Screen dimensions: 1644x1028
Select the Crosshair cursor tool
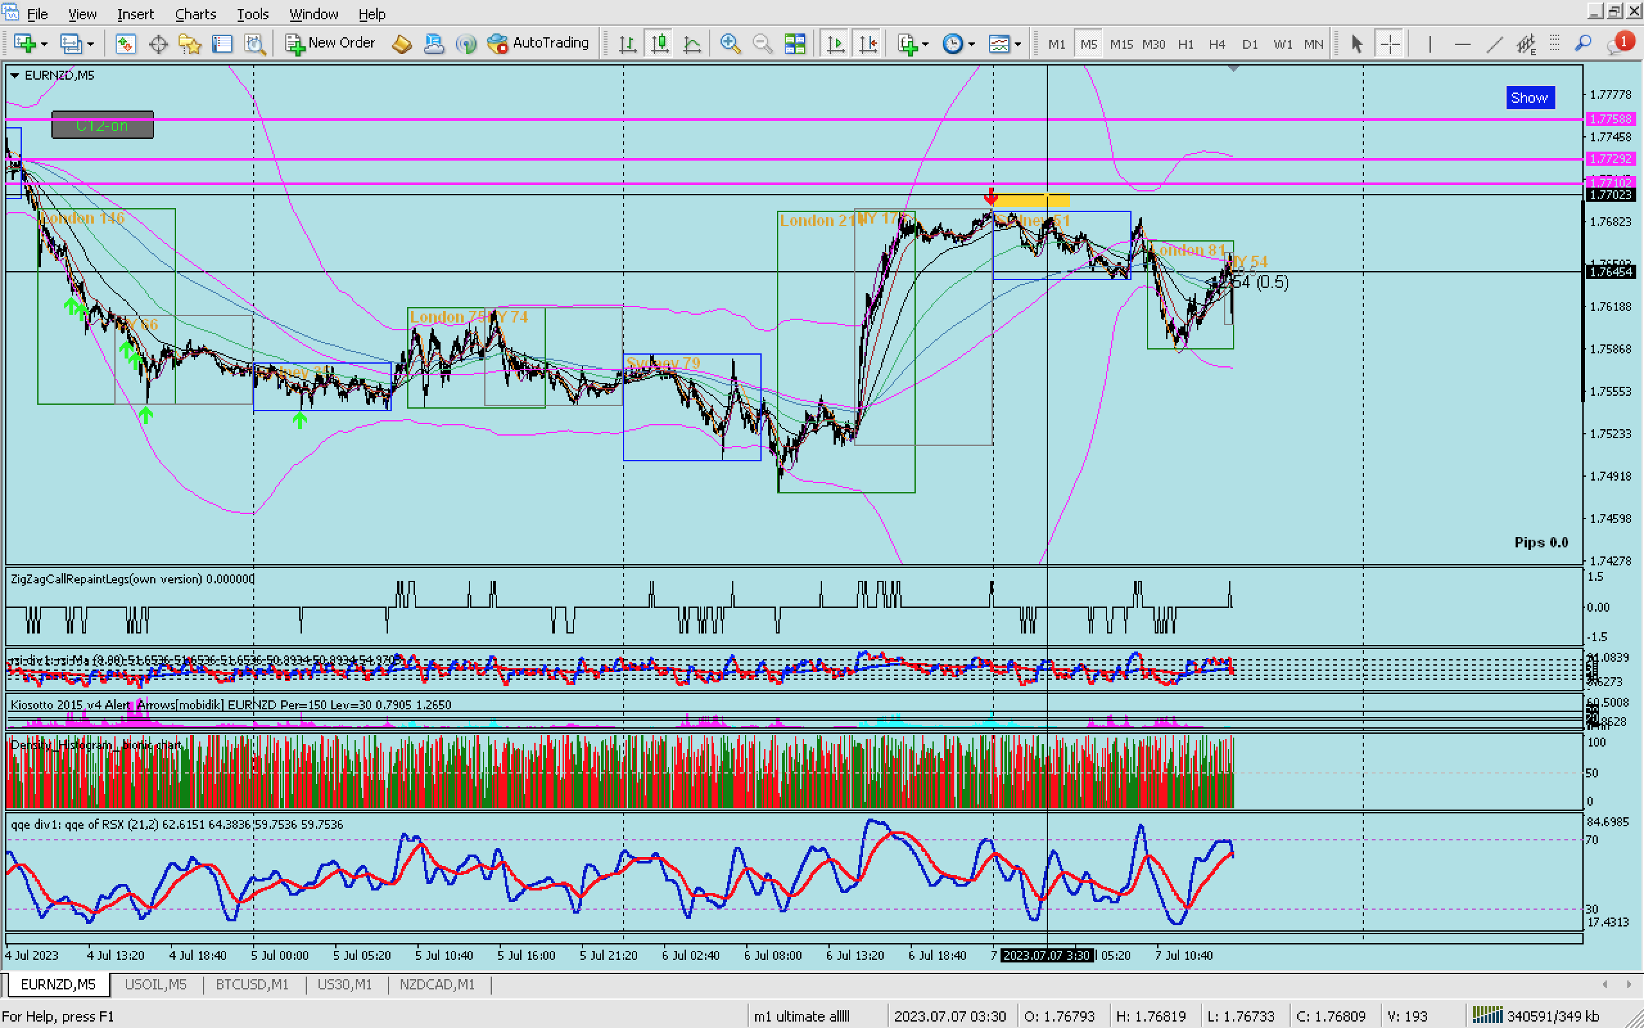pos(1389,44)
